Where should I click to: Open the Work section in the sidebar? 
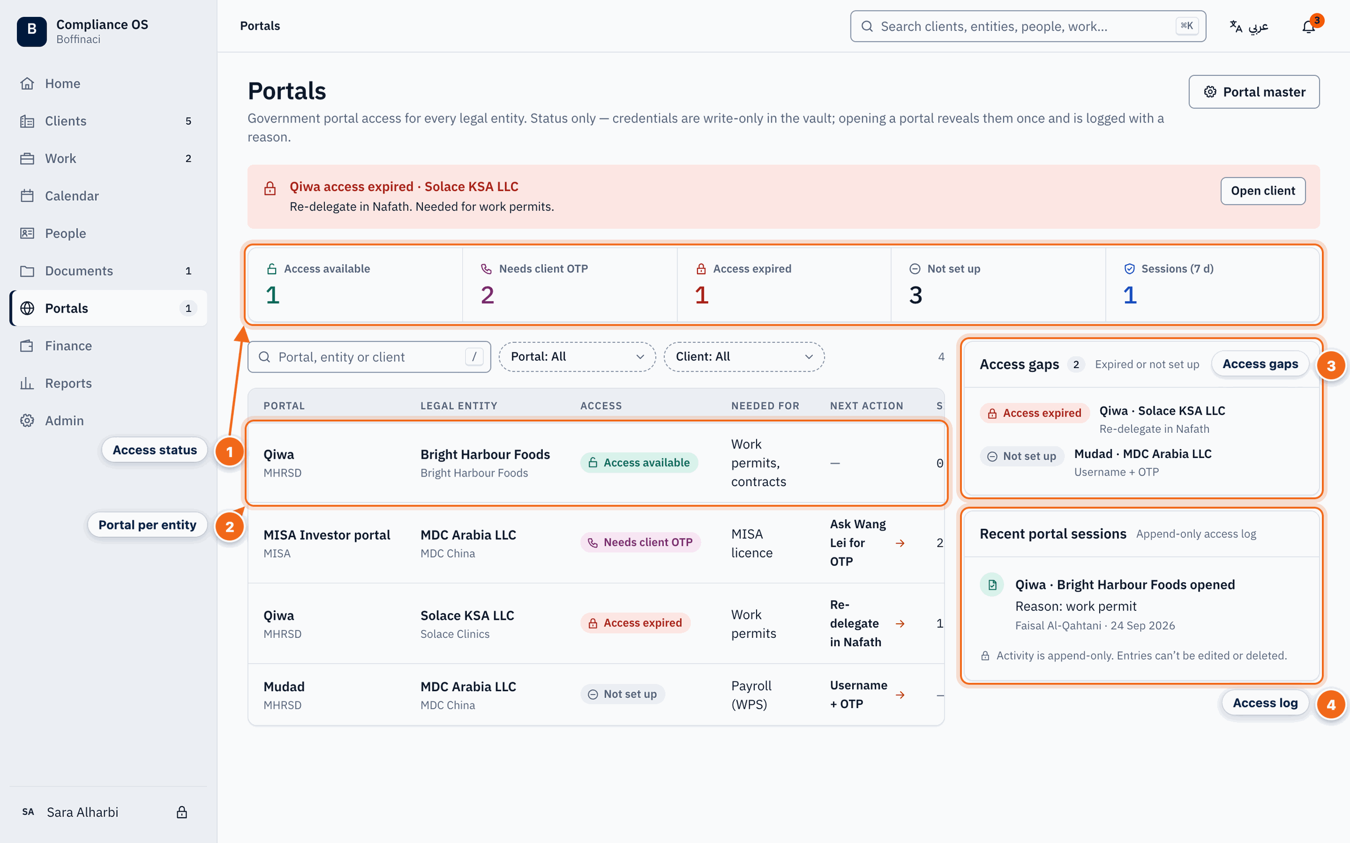[x=108, y=158]
